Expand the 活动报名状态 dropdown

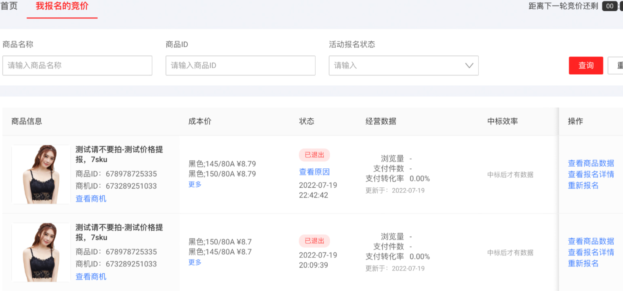(398, 65)
